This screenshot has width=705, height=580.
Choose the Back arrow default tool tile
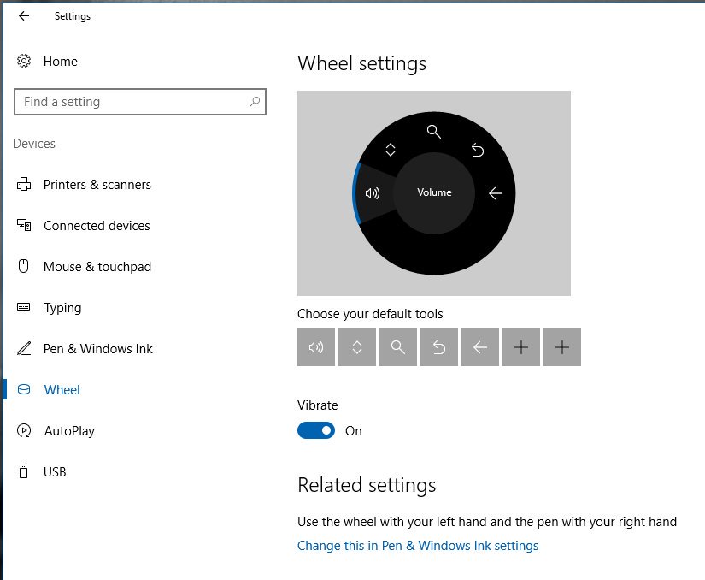(x=480, y=347)
